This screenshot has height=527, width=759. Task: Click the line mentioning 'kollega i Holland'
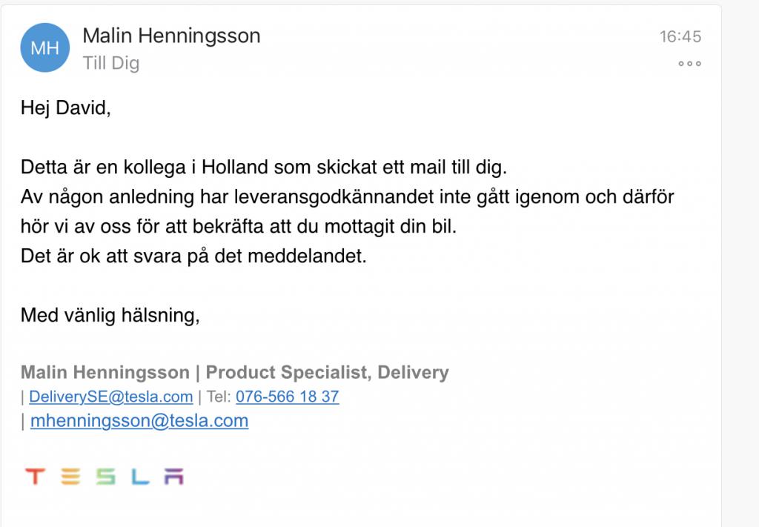click(x=264, y=168)
